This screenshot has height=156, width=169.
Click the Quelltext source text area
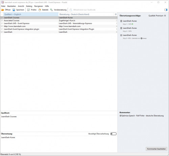point(58,123)
